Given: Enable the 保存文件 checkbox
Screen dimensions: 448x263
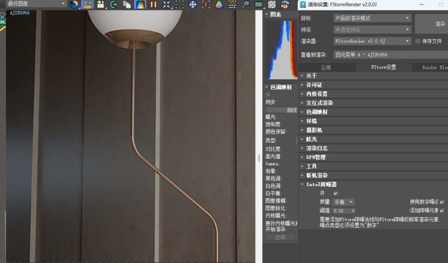Looking at the screenshot, I should click(x=417, y=41).
